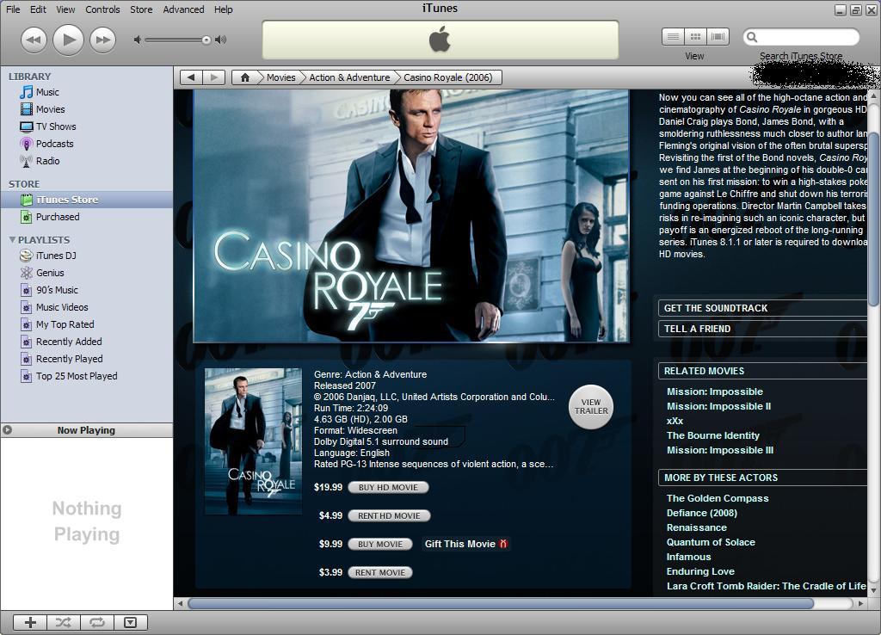881x635 pixels.
Task: Click Buy HD Movie button
Action: click(x=388, y=487)
